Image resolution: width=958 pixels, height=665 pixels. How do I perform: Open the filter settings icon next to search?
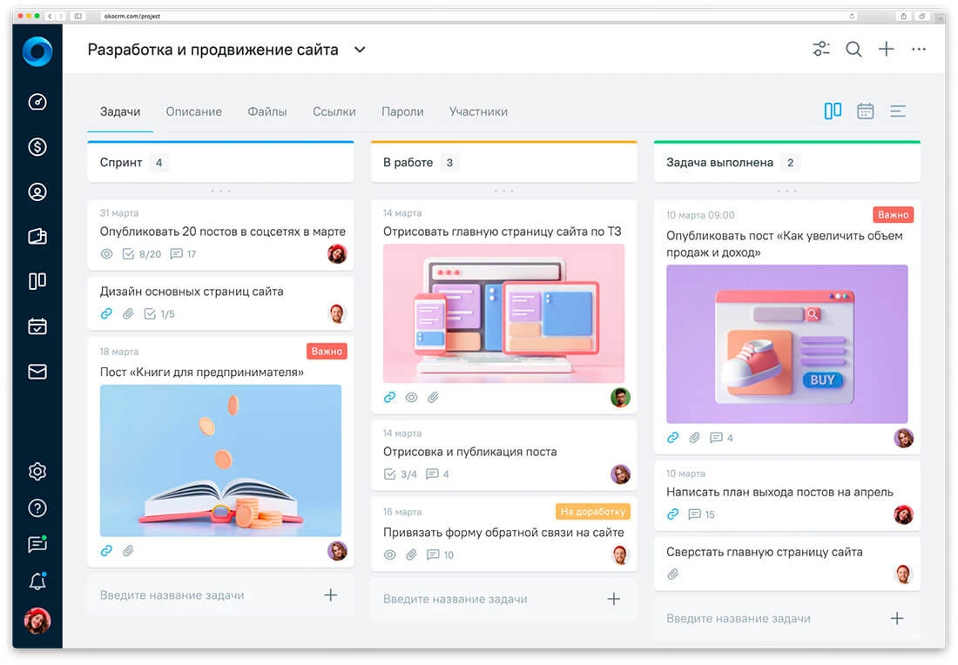click(820, 49)
